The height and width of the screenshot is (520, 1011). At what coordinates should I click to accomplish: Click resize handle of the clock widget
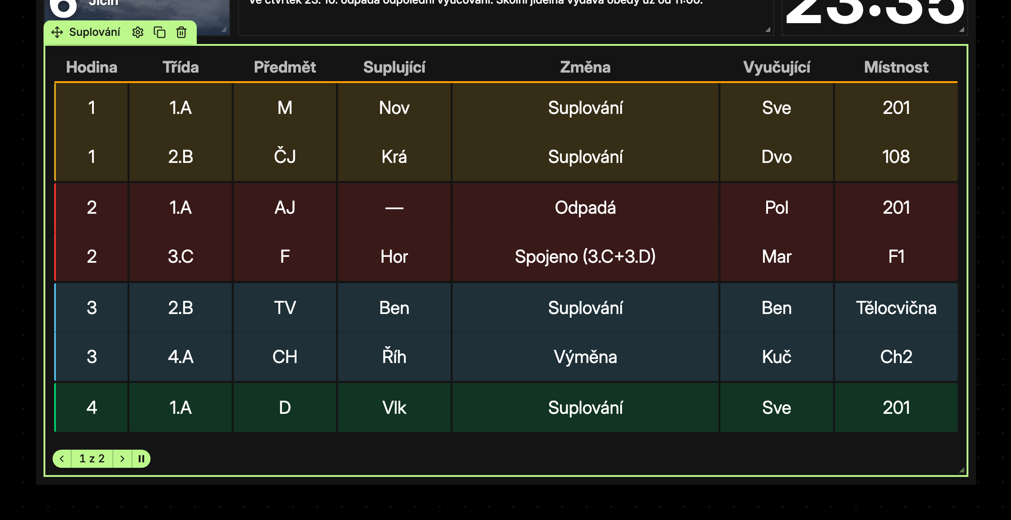point(962,29)
